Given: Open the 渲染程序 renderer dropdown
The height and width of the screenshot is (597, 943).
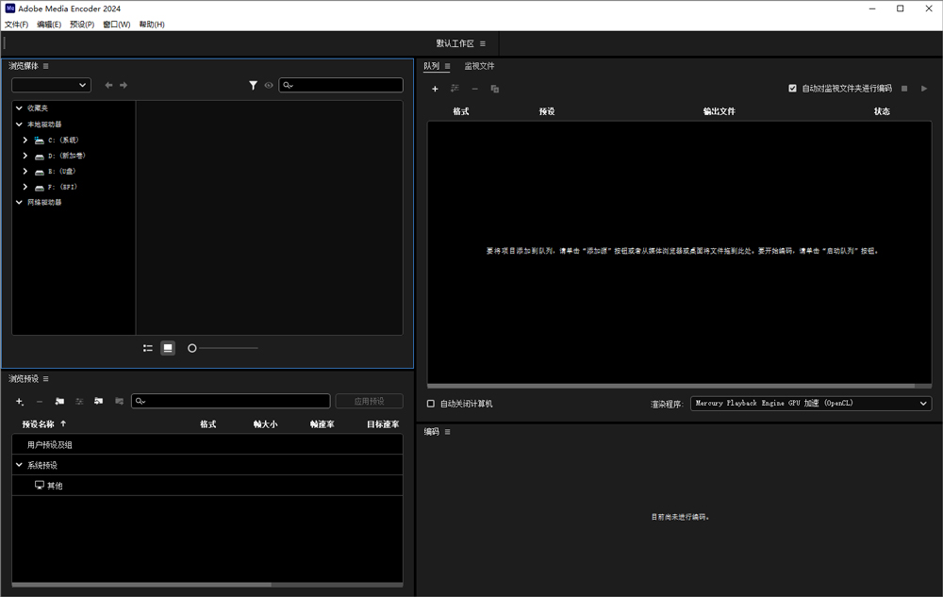Looking at the screenshot, I should click(810, 403).
